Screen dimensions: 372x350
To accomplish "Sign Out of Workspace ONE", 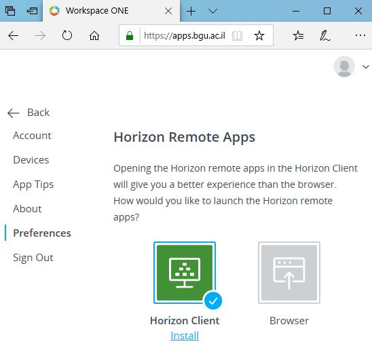I will click(33, 258).
